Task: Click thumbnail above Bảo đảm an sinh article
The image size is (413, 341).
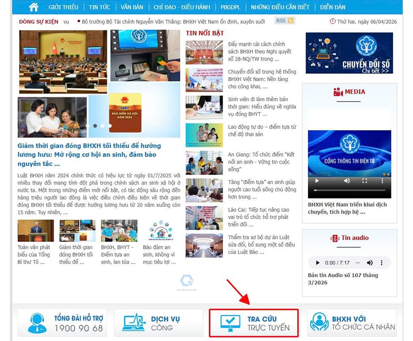Action: pos(161,231)
